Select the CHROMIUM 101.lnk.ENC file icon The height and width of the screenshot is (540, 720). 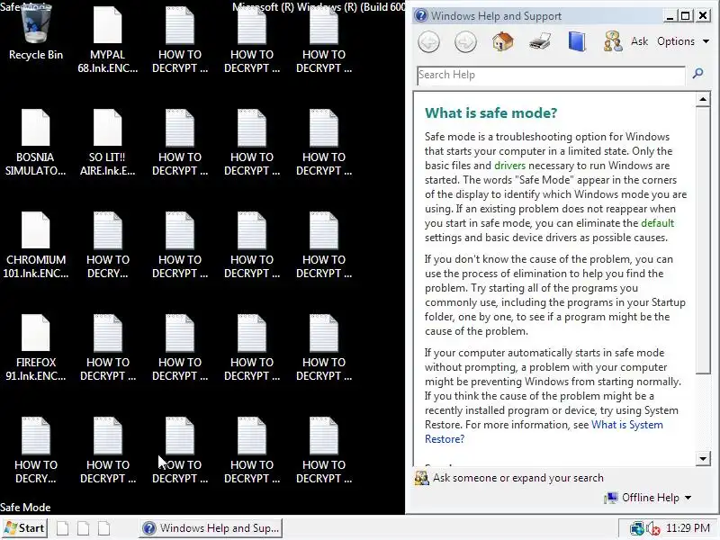pos(35,245)
